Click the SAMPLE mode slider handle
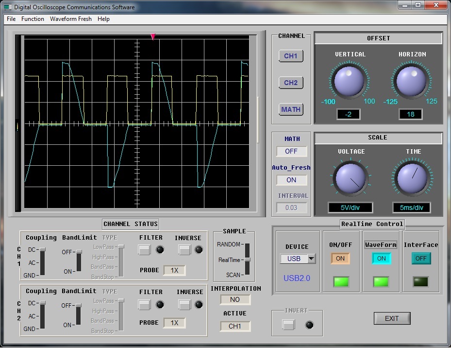Viewport: 451px width, 349px height. pos(248,260)
